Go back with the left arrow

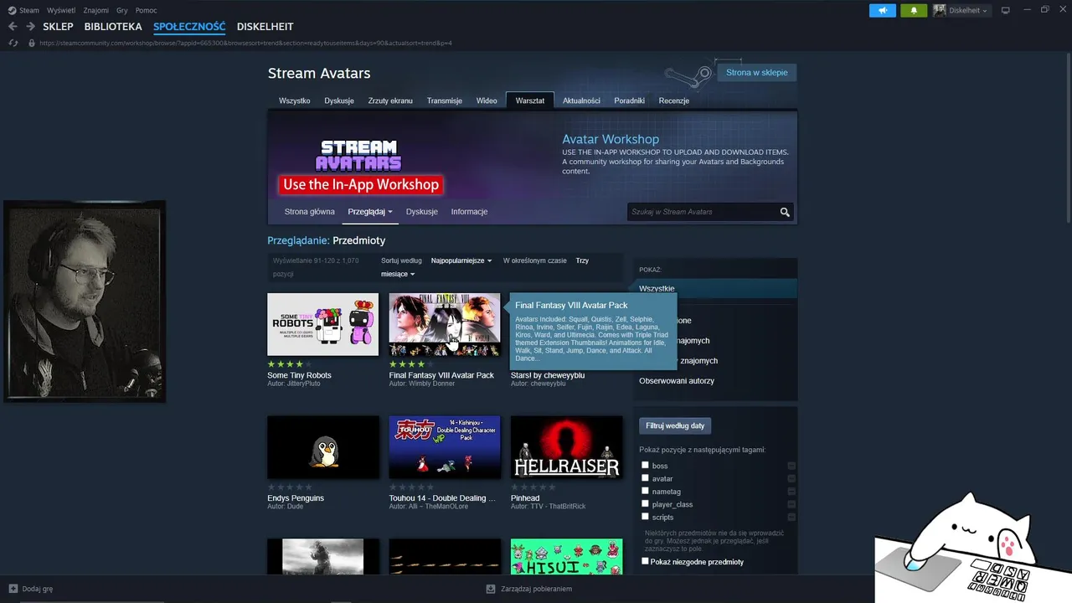tap(13, 27)
